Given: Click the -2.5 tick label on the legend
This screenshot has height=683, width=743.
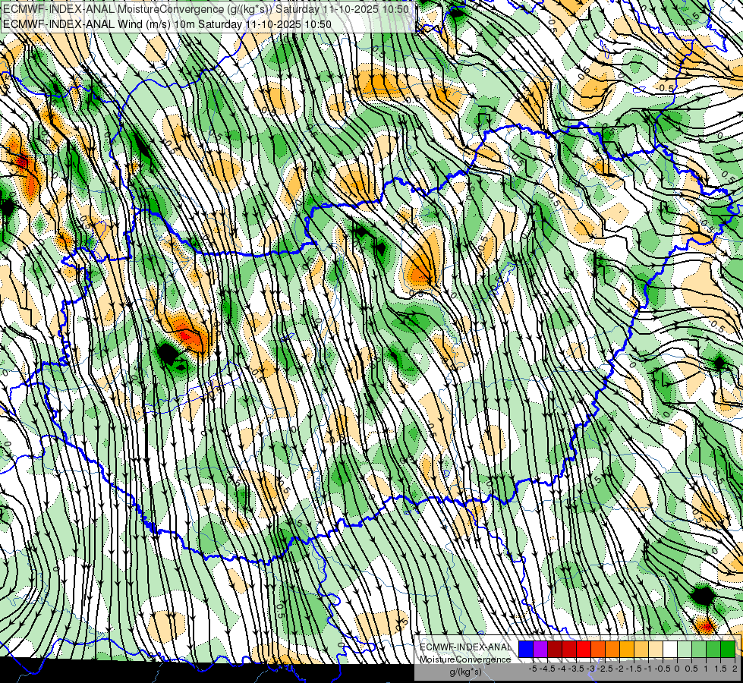Looking at the screenshot, I should coord(605,669).
